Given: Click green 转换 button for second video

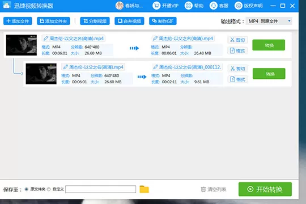Looking at the screenshot, I should coord(269,74).
